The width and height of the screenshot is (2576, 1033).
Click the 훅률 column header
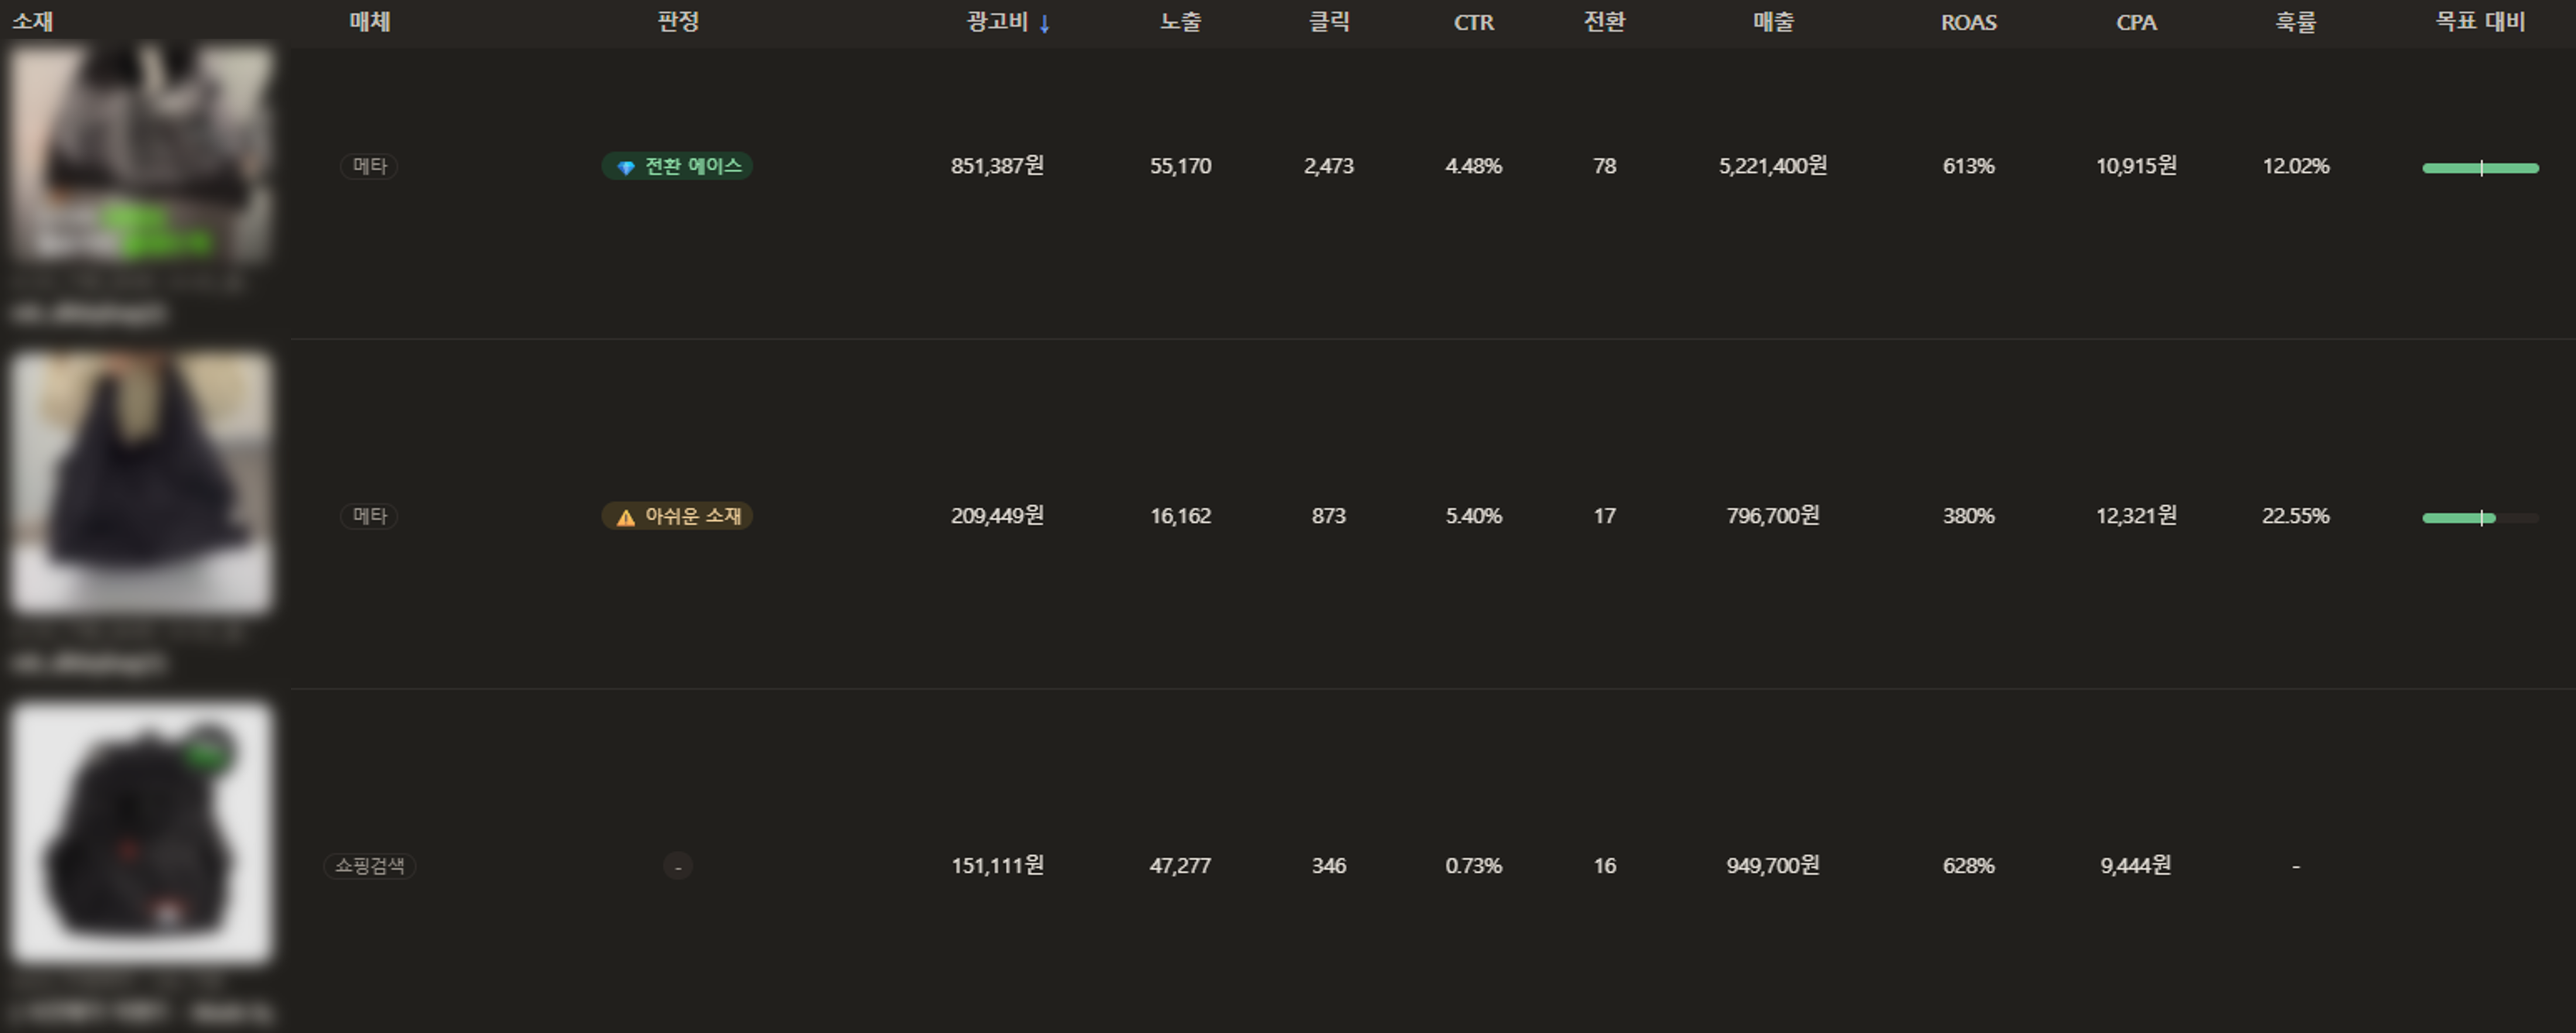[2295, 22]
